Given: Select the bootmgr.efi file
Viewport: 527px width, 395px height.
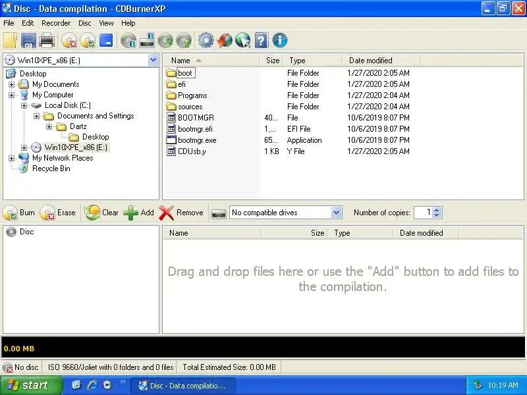Looking at the screenshot, I should (x=195, y=129).
